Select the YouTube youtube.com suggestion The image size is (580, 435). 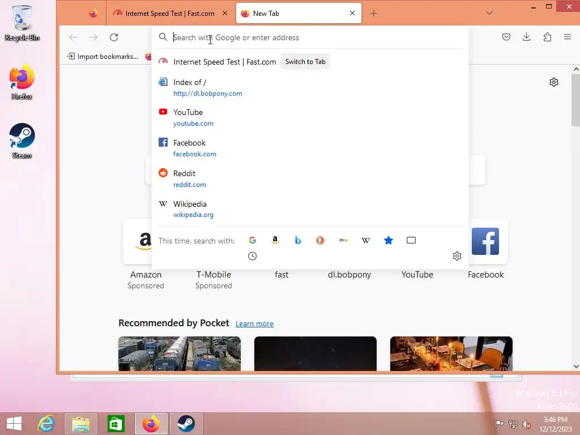click(x=310, y=118)
